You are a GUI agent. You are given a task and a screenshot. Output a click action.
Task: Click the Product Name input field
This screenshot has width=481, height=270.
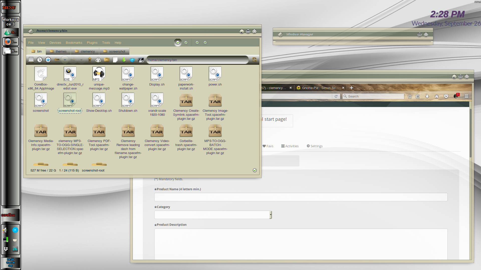(301, 197)
